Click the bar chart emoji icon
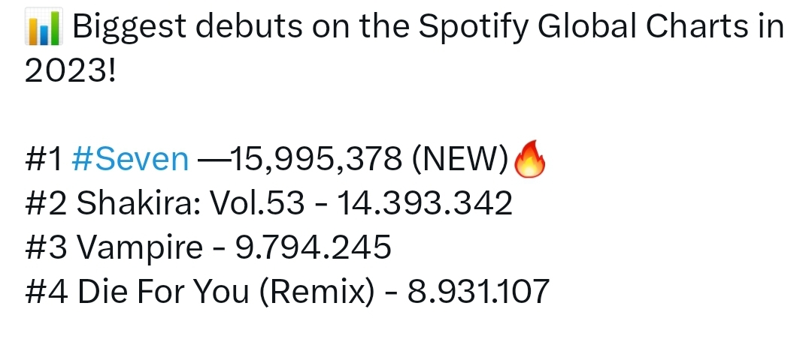Viewport: 812px width, 351px height. (38, 30)
